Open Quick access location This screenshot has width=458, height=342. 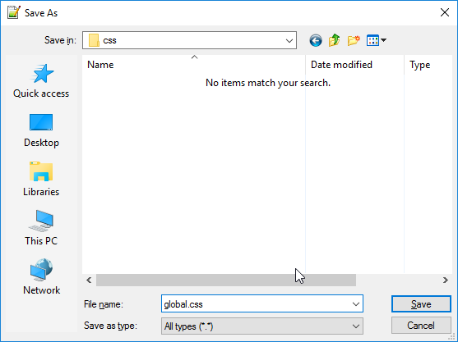(x=41, y=81)
